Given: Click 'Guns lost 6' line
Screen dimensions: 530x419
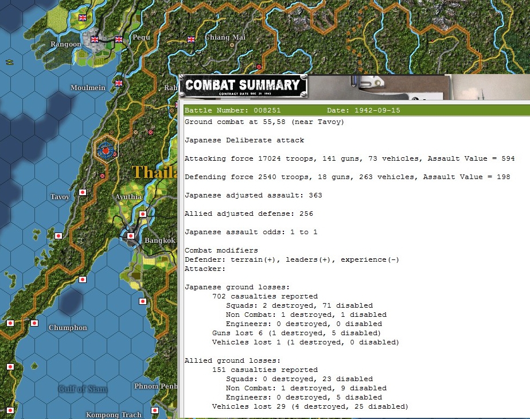Looking at the screenshot, I should click(x=297, y=333).
